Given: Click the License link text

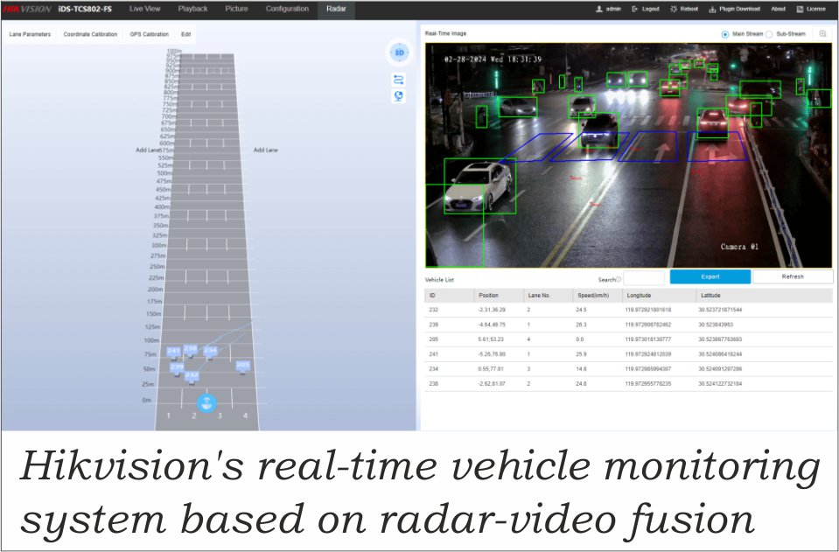Looking at the screenshot, I should [x=816, y=9].
